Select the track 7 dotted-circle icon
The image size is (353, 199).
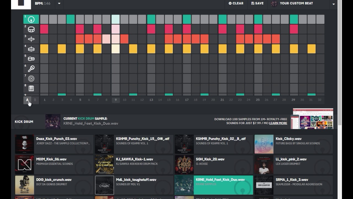pyautogui.click(x=31, y=78)
